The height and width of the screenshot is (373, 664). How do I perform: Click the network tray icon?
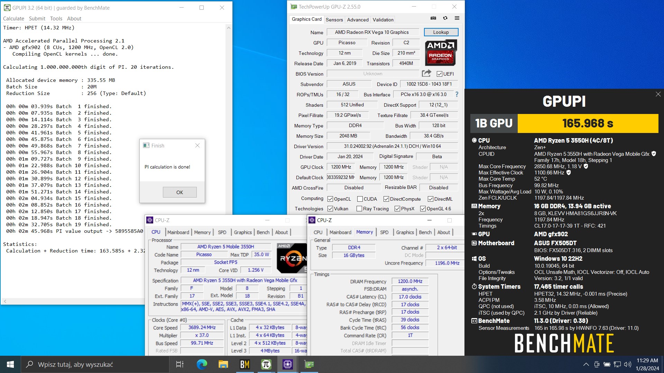(x=617, y=364)
